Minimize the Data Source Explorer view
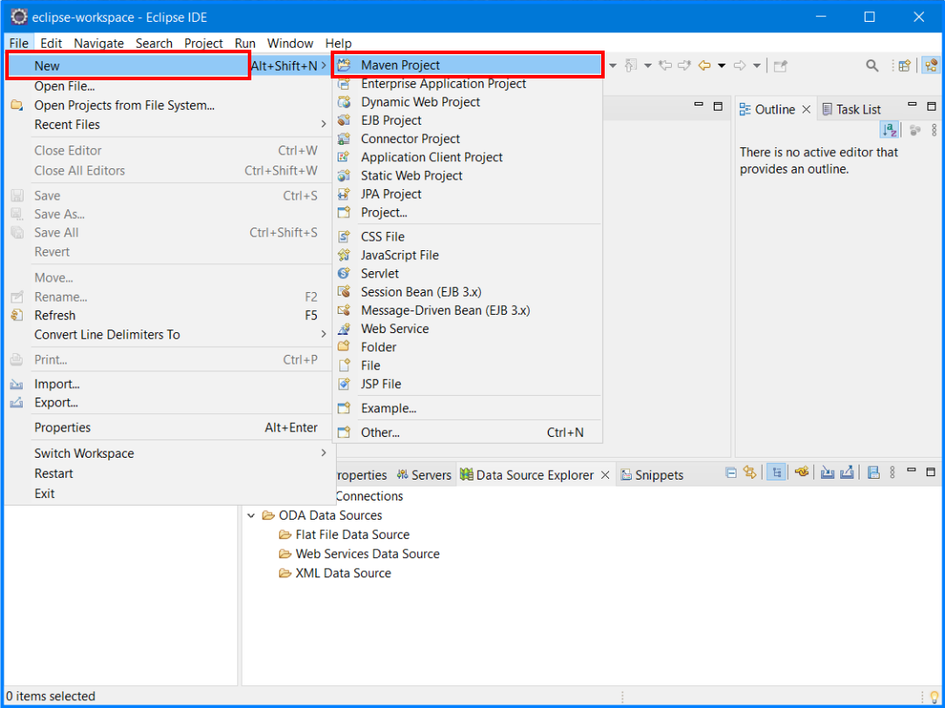The width and height of the screenshot is (945, 708). click(911, 472)
